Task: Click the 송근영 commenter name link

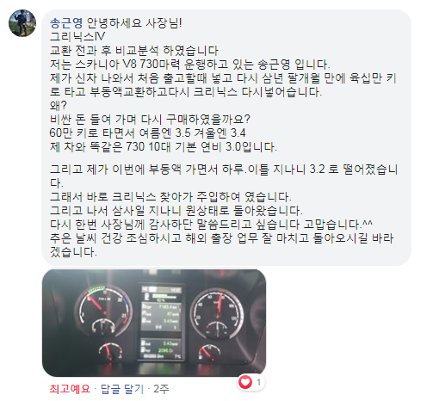Action: (x=66, y=23)
